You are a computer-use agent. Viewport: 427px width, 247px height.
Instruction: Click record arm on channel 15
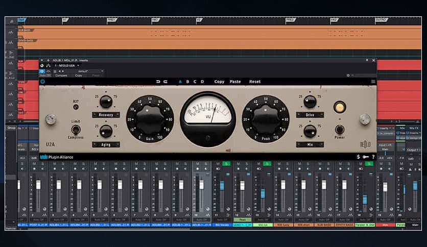click(299, 168)
